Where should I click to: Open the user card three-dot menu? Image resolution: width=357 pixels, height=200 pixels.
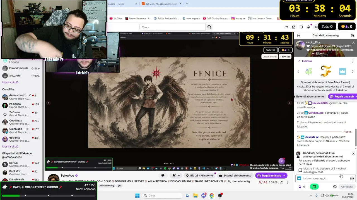[353, 61]
